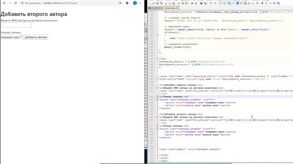Switch to the first editor tab left of form2.php
The height and width of the screenshot is (164, 293).
[x=156, y=8]
